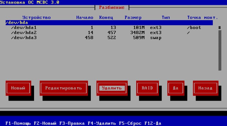Click the Новый button
This screenshot has width=227, height=126.
click(x=18, y=88)
